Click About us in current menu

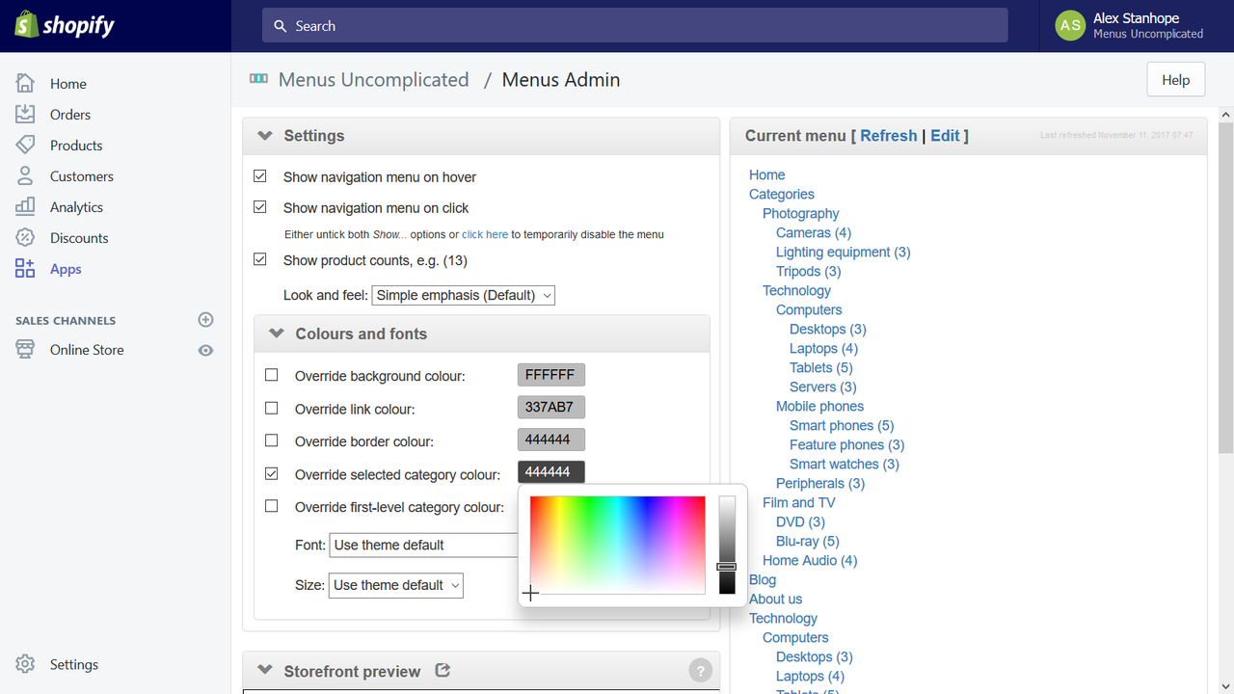click(775, 599)
